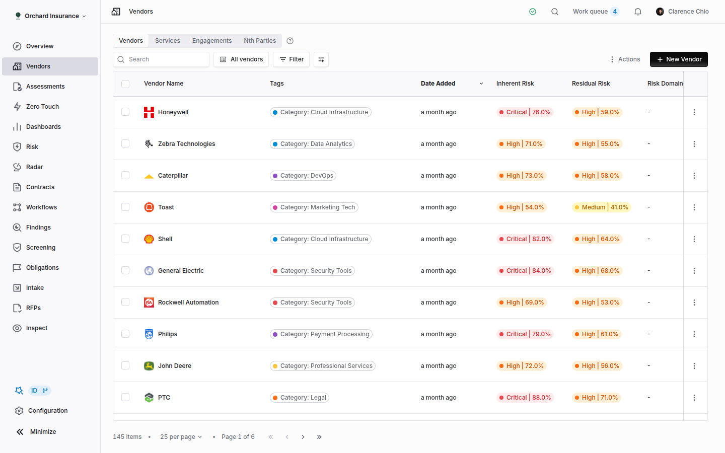Open the All vendors view selector
This screenshot has height=453, width=725.
(241, 59)
